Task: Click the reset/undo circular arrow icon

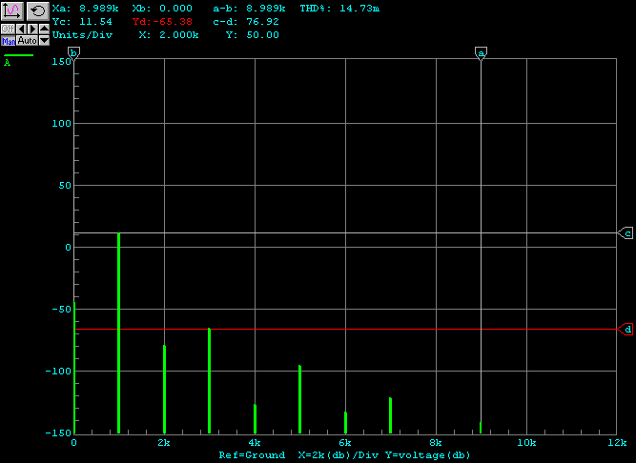Action: [38, 10]
